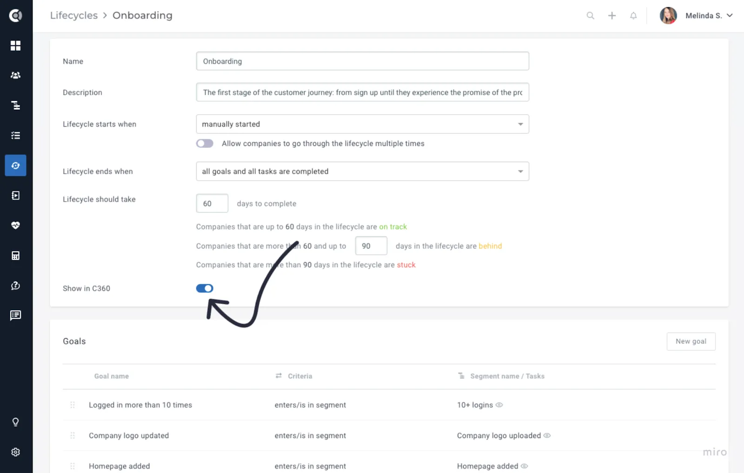Click the notifications bell icon
The height and width of the screenshot is (473, 744).
[633, 15]
